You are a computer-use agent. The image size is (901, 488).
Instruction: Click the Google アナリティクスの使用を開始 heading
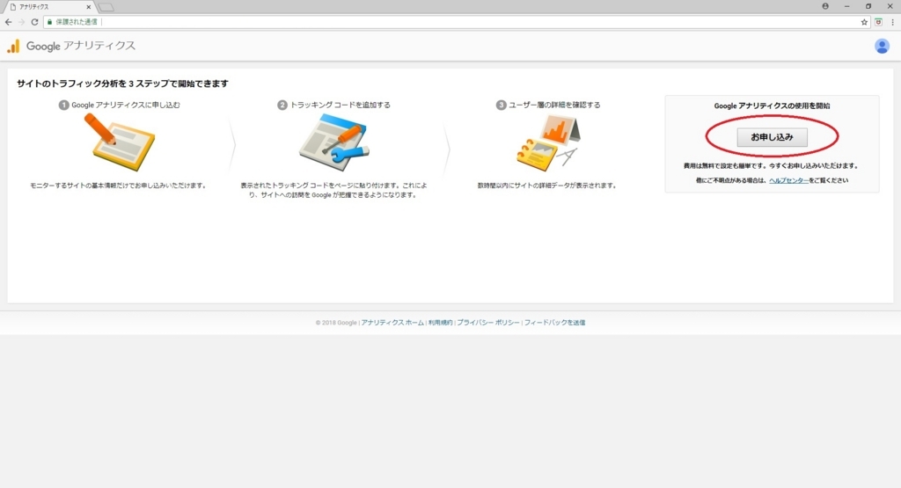(772, 106)
